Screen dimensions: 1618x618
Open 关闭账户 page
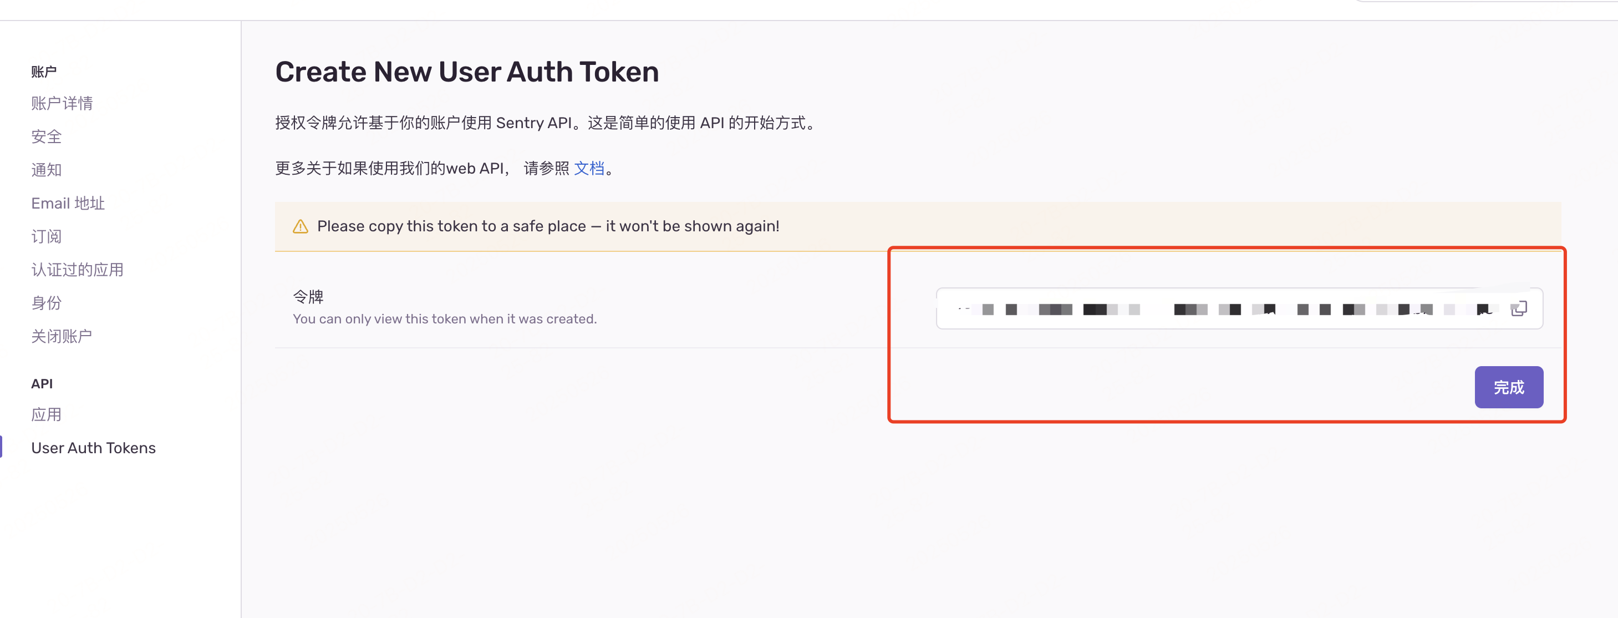tap(62, 336)
